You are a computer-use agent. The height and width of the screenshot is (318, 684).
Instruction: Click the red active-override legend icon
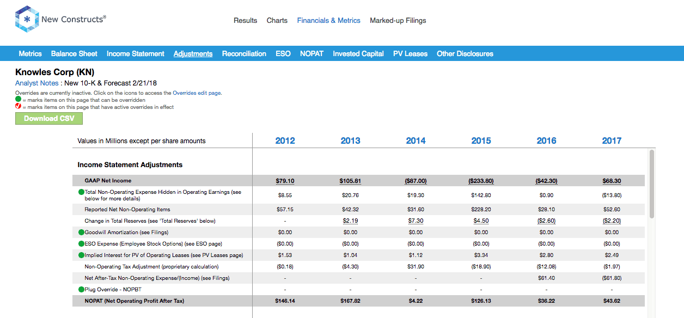(18, 107)
